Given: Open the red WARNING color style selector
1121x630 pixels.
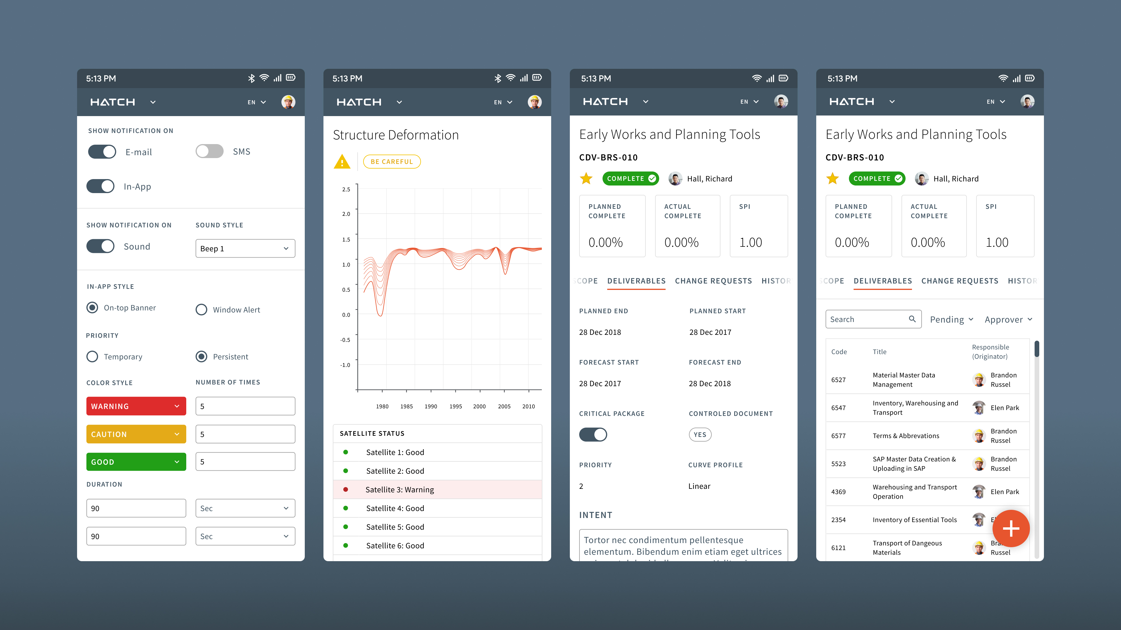Looking at the screenshot, I should click(136, 406).
